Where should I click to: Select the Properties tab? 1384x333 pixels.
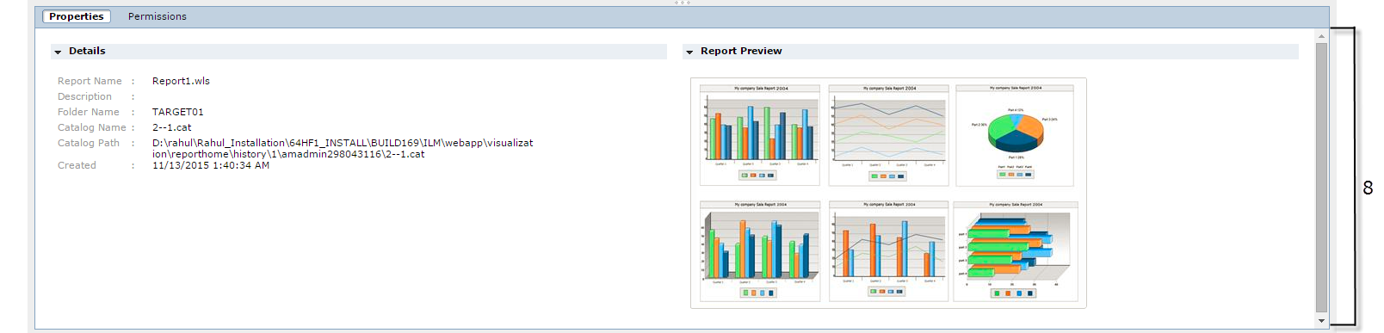point(77,16)
